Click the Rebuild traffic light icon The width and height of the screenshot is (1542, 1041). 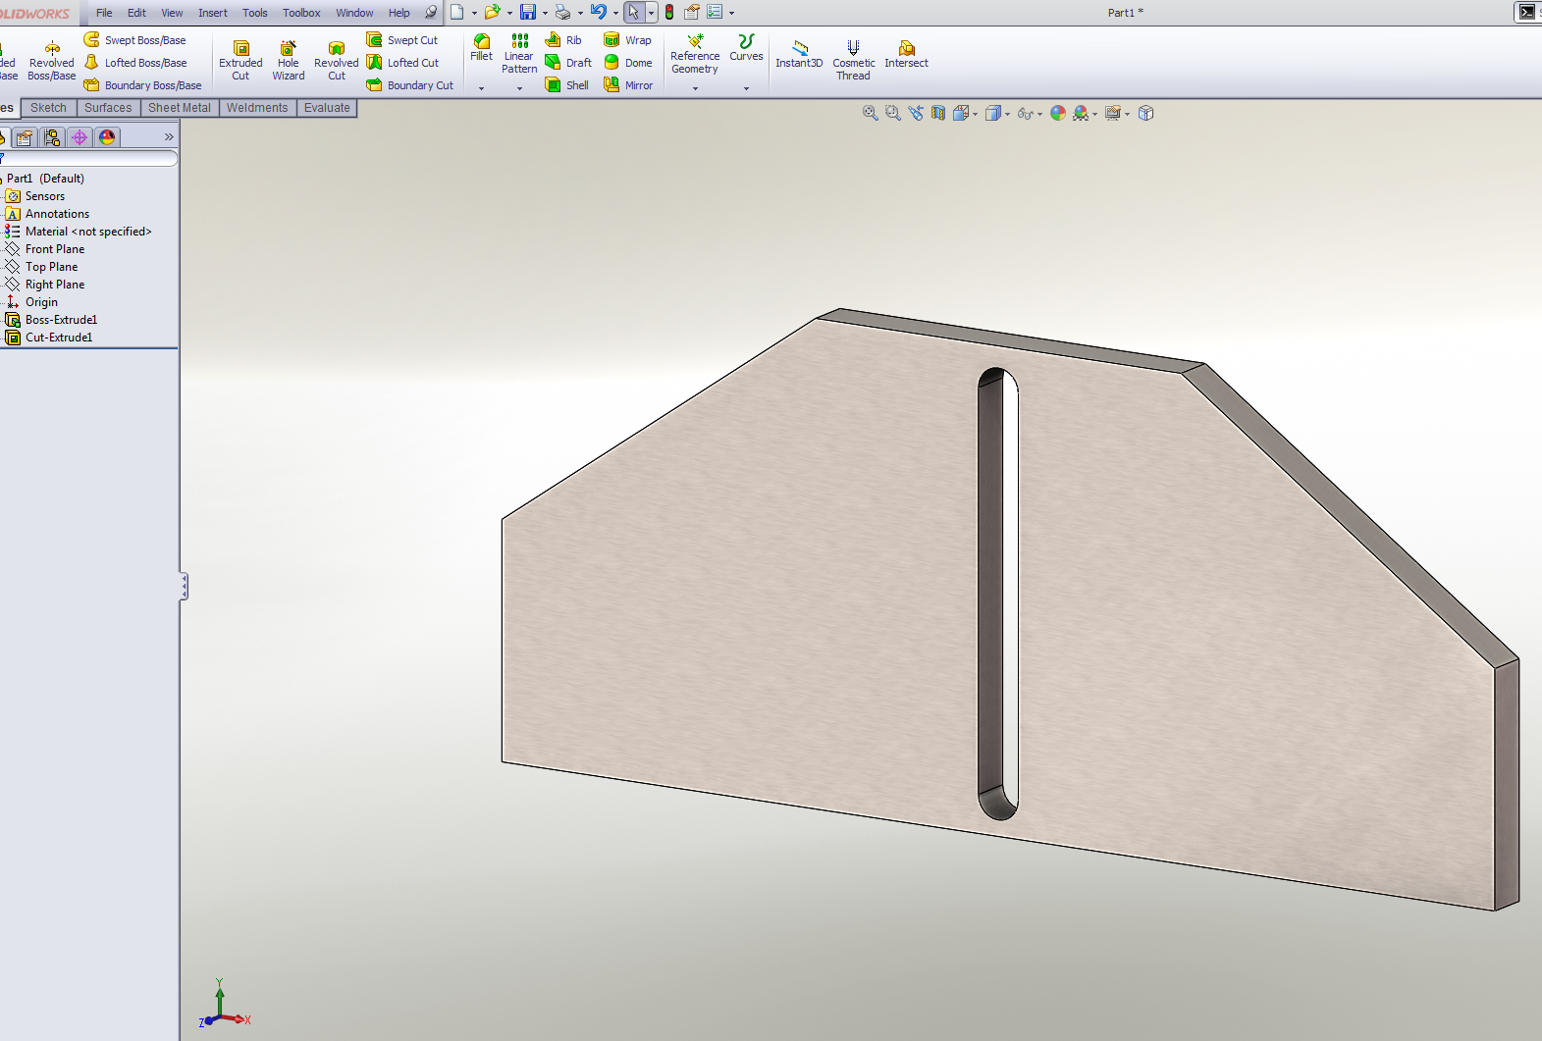pos(669,13)
